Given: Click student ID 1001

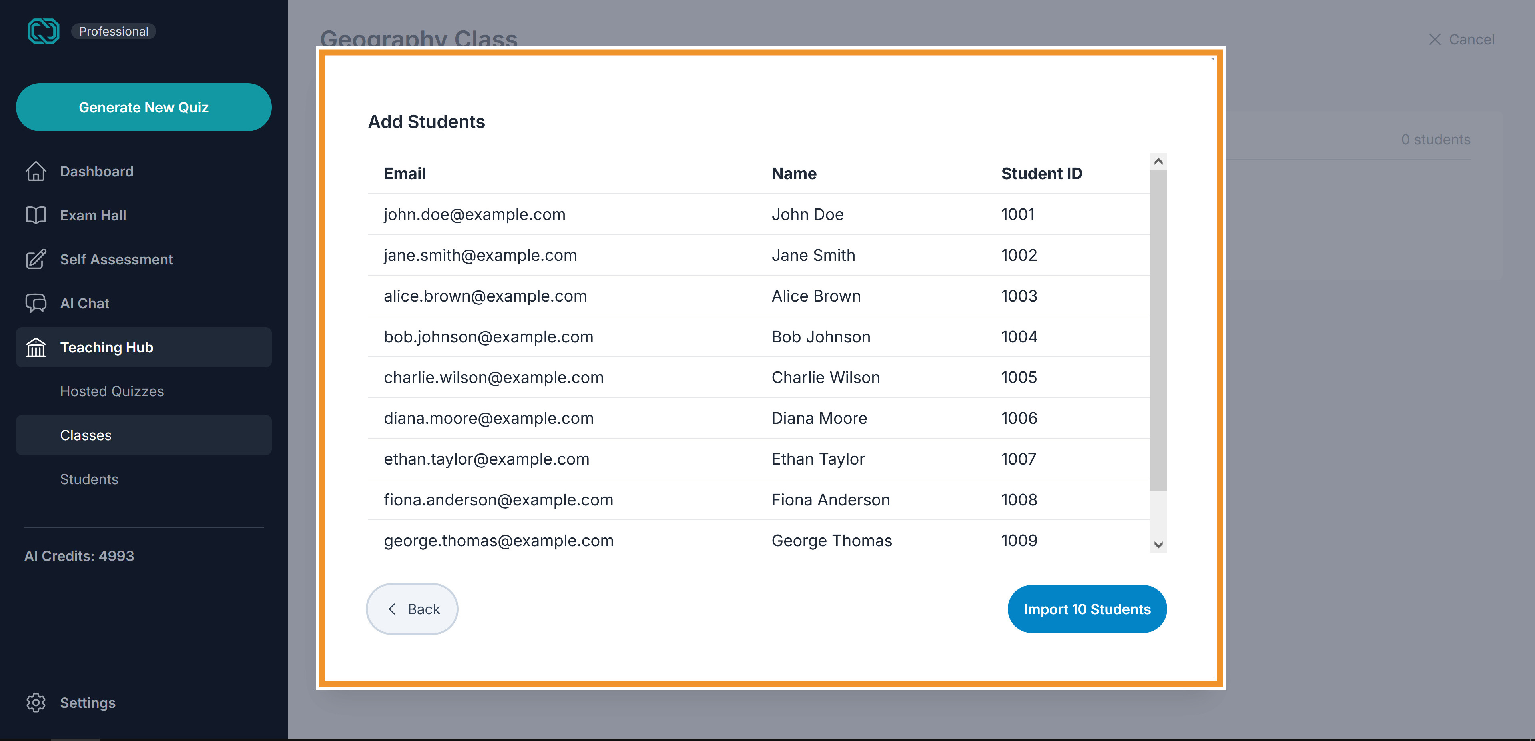Looking at the screenshot, I should pyautogui.click(x=1018, y=214).
